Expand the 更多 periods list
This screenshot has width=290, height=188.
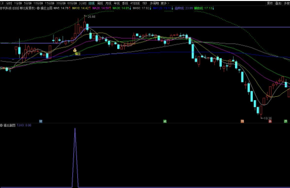(165, 3)
